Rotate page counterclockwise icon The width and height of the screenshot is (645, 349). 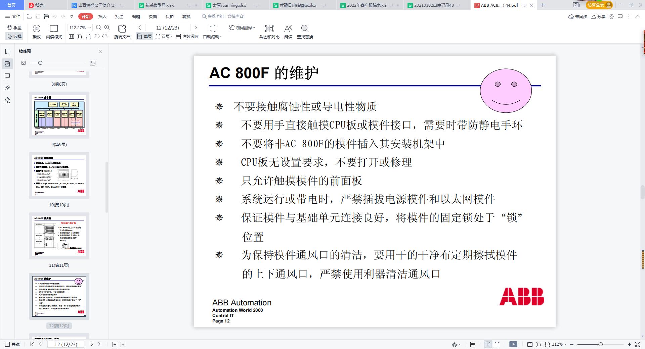[x=97, y=36]
